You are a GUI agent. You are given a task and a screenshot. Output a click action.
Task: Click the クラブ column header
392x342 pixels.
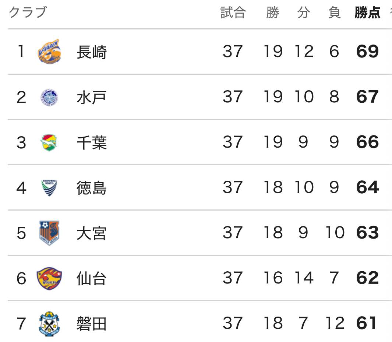(28, 13)
